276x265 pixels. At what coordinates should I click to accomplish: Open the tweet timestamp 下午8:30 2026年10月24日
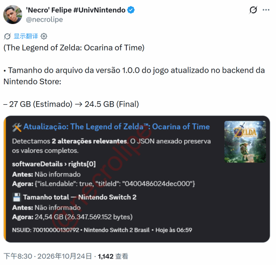point(48,256)
